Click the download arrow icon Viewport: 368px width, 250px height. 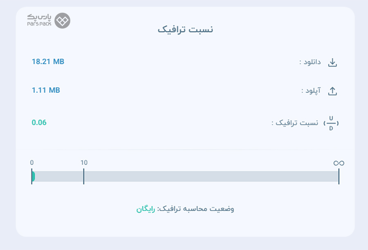332,62
